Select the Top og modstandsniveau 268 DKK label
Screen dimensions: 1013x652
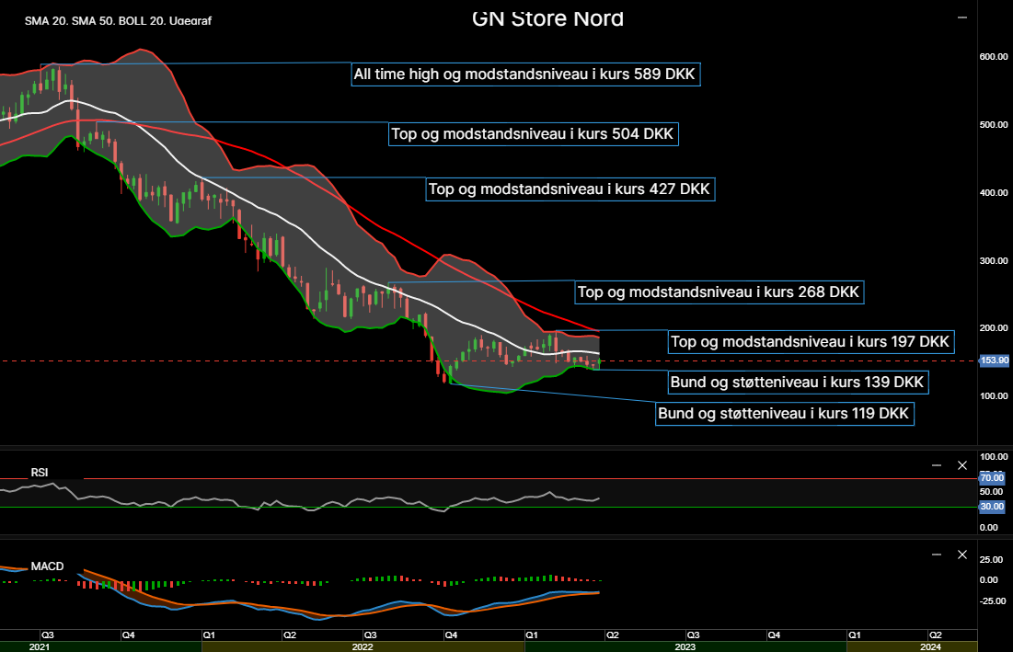(x=719, y=292)
